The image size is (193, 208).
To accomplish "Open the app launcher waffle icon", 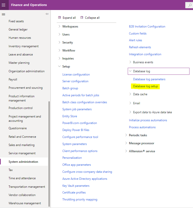I will pyautogui.click(x=3, y=5).
